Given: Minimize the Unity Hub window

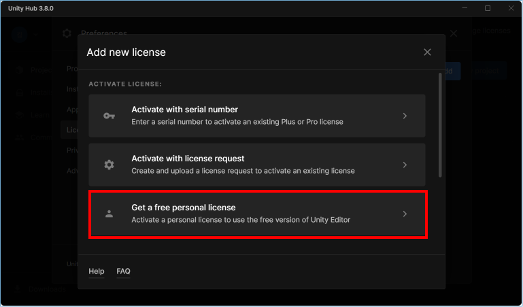Looking at the screenshot, I should (x=465, y=8).
